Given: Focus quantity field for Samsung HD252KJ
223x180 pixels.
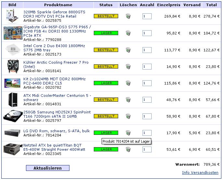Looking at the screenshot, I should click(147, 116).
